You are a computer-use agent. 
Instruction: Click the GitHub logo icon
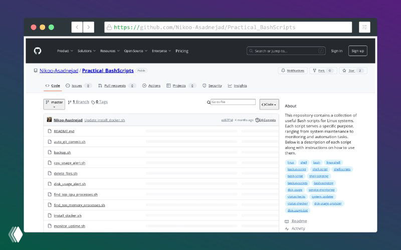click(37, 50)
